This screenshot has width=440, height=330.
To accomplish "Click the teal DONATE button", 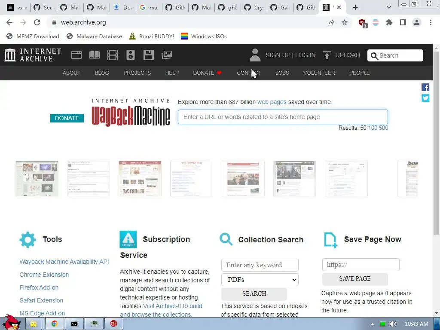I will point(67,118).
